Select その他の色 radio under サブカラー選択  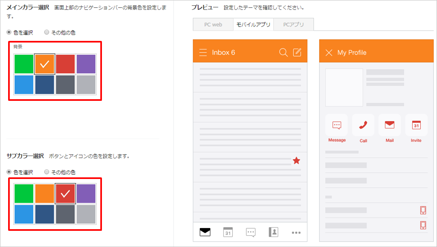[47, 172]
